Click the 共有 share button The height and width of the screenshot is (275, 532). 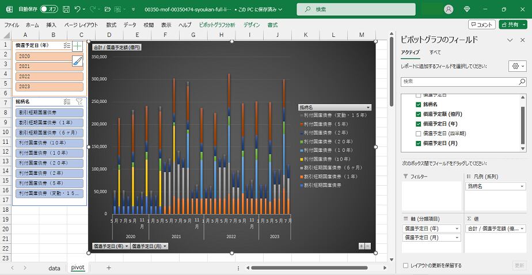[x=512, y=25]
